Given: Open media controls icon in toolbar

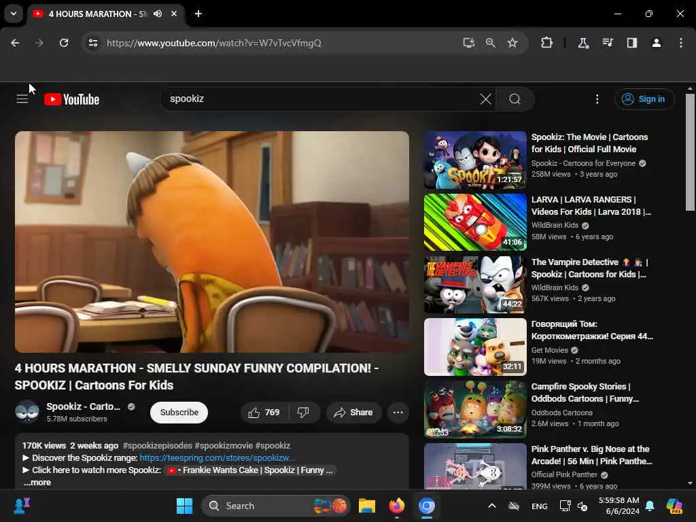Looking at the screenshot, I should (x=607, y=43).
